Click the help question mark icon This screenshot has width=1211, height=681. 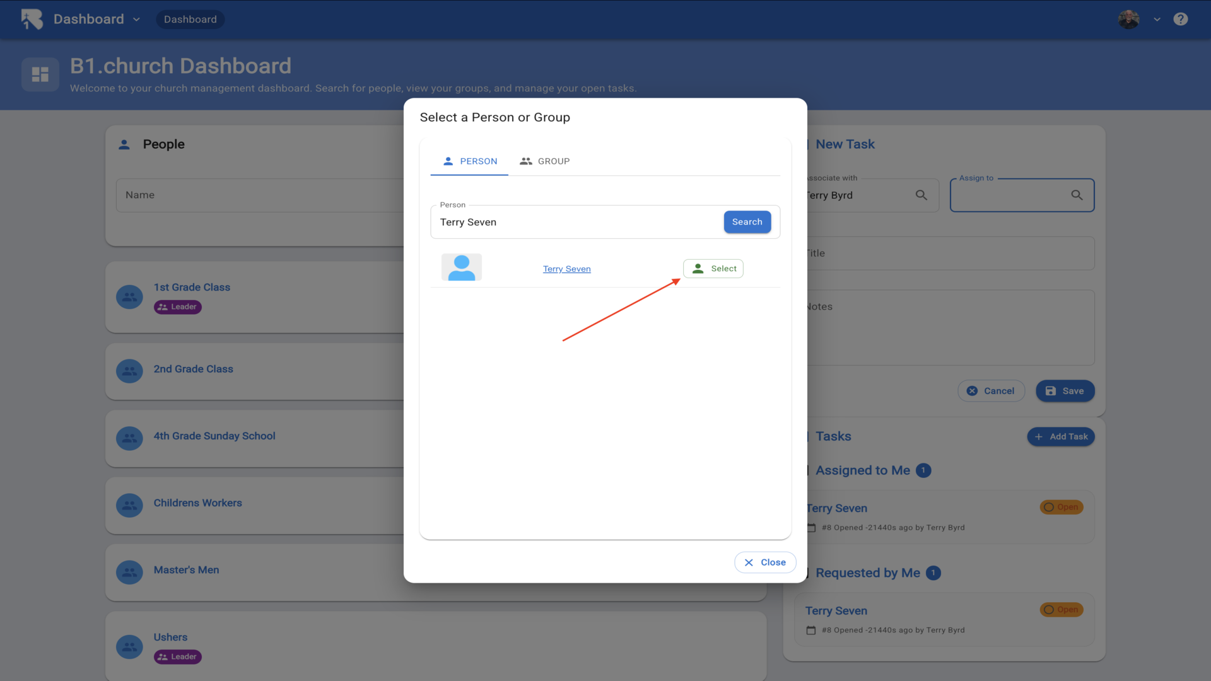click(1180, 19)
